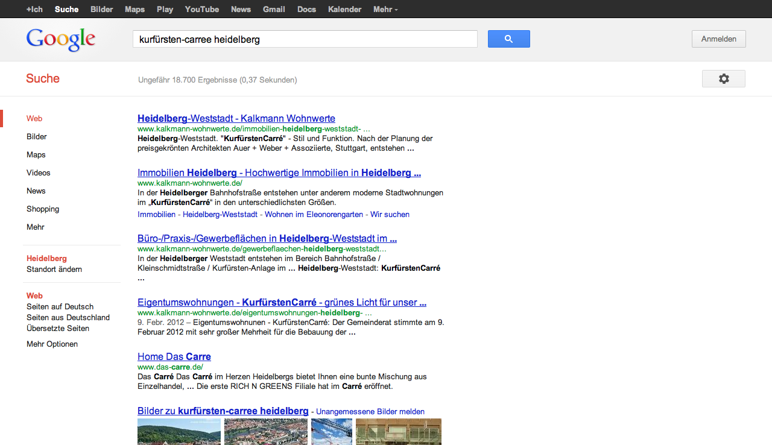Open Gmail from the top bar
The height and width of the screenshot is (445, 772).
coord(274,9)
